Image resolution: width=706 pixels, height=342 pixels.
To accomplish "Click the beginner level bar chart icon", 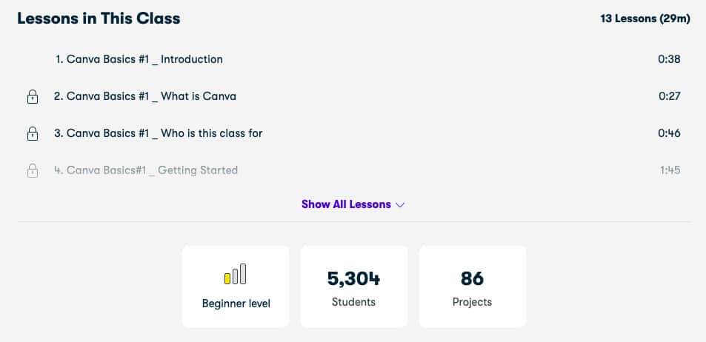I will [235, 274].
